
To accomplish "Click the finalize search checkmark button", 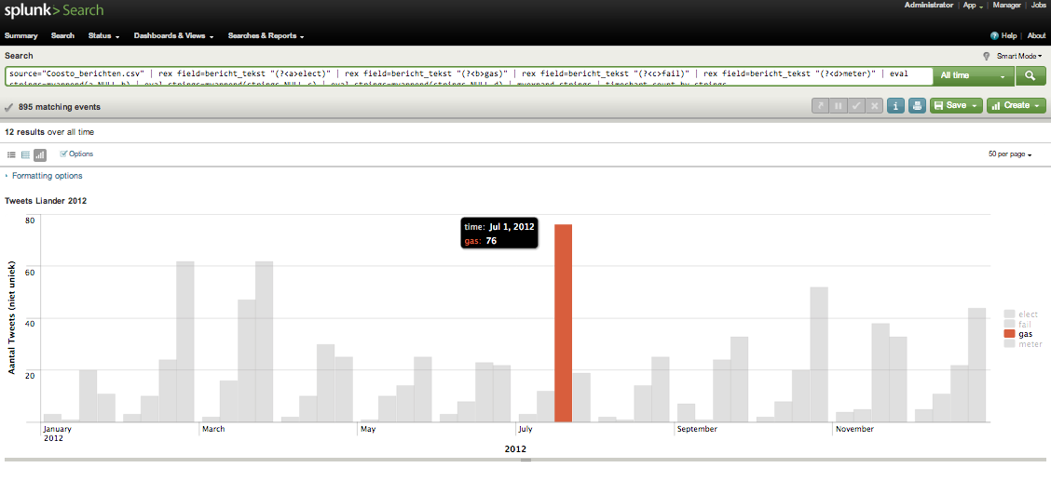I will tap(857, 106).
